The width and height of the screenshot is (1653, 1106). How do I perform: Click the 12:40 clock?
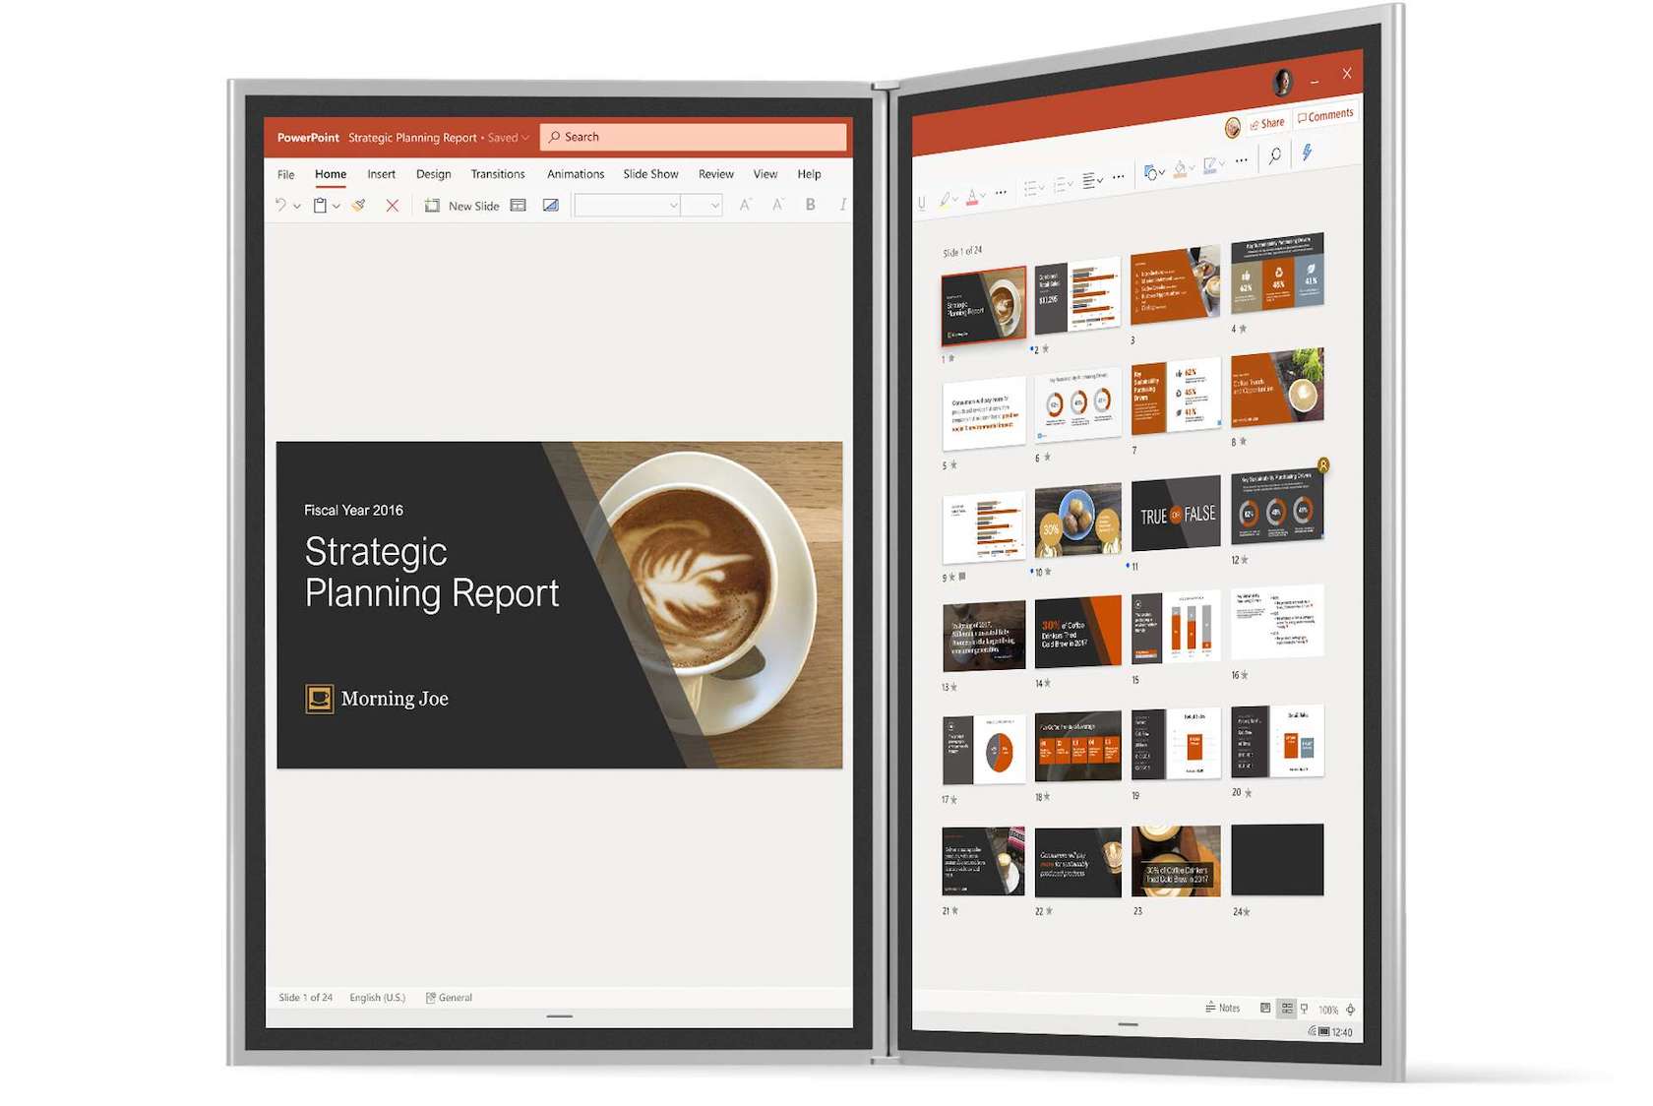coord(1343,1032)
